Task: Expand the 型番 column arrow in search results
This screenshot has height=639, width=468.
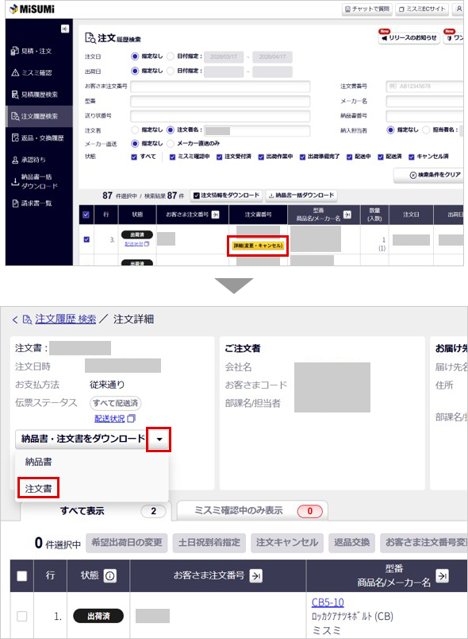Action: pyautogui.click(x=347, y=215)
